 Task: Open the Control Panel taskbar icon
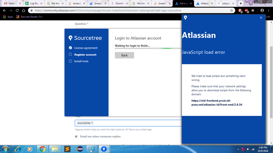tap(92, 149)
